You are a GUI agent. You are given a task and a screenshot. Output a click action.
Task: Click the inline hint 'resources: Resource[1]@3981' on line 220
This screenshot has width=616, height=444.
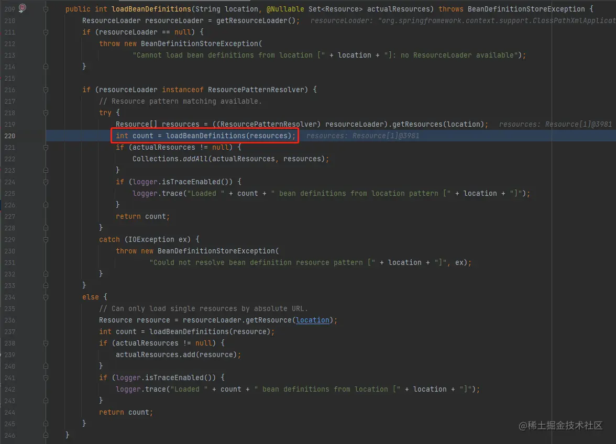point(362,136)
